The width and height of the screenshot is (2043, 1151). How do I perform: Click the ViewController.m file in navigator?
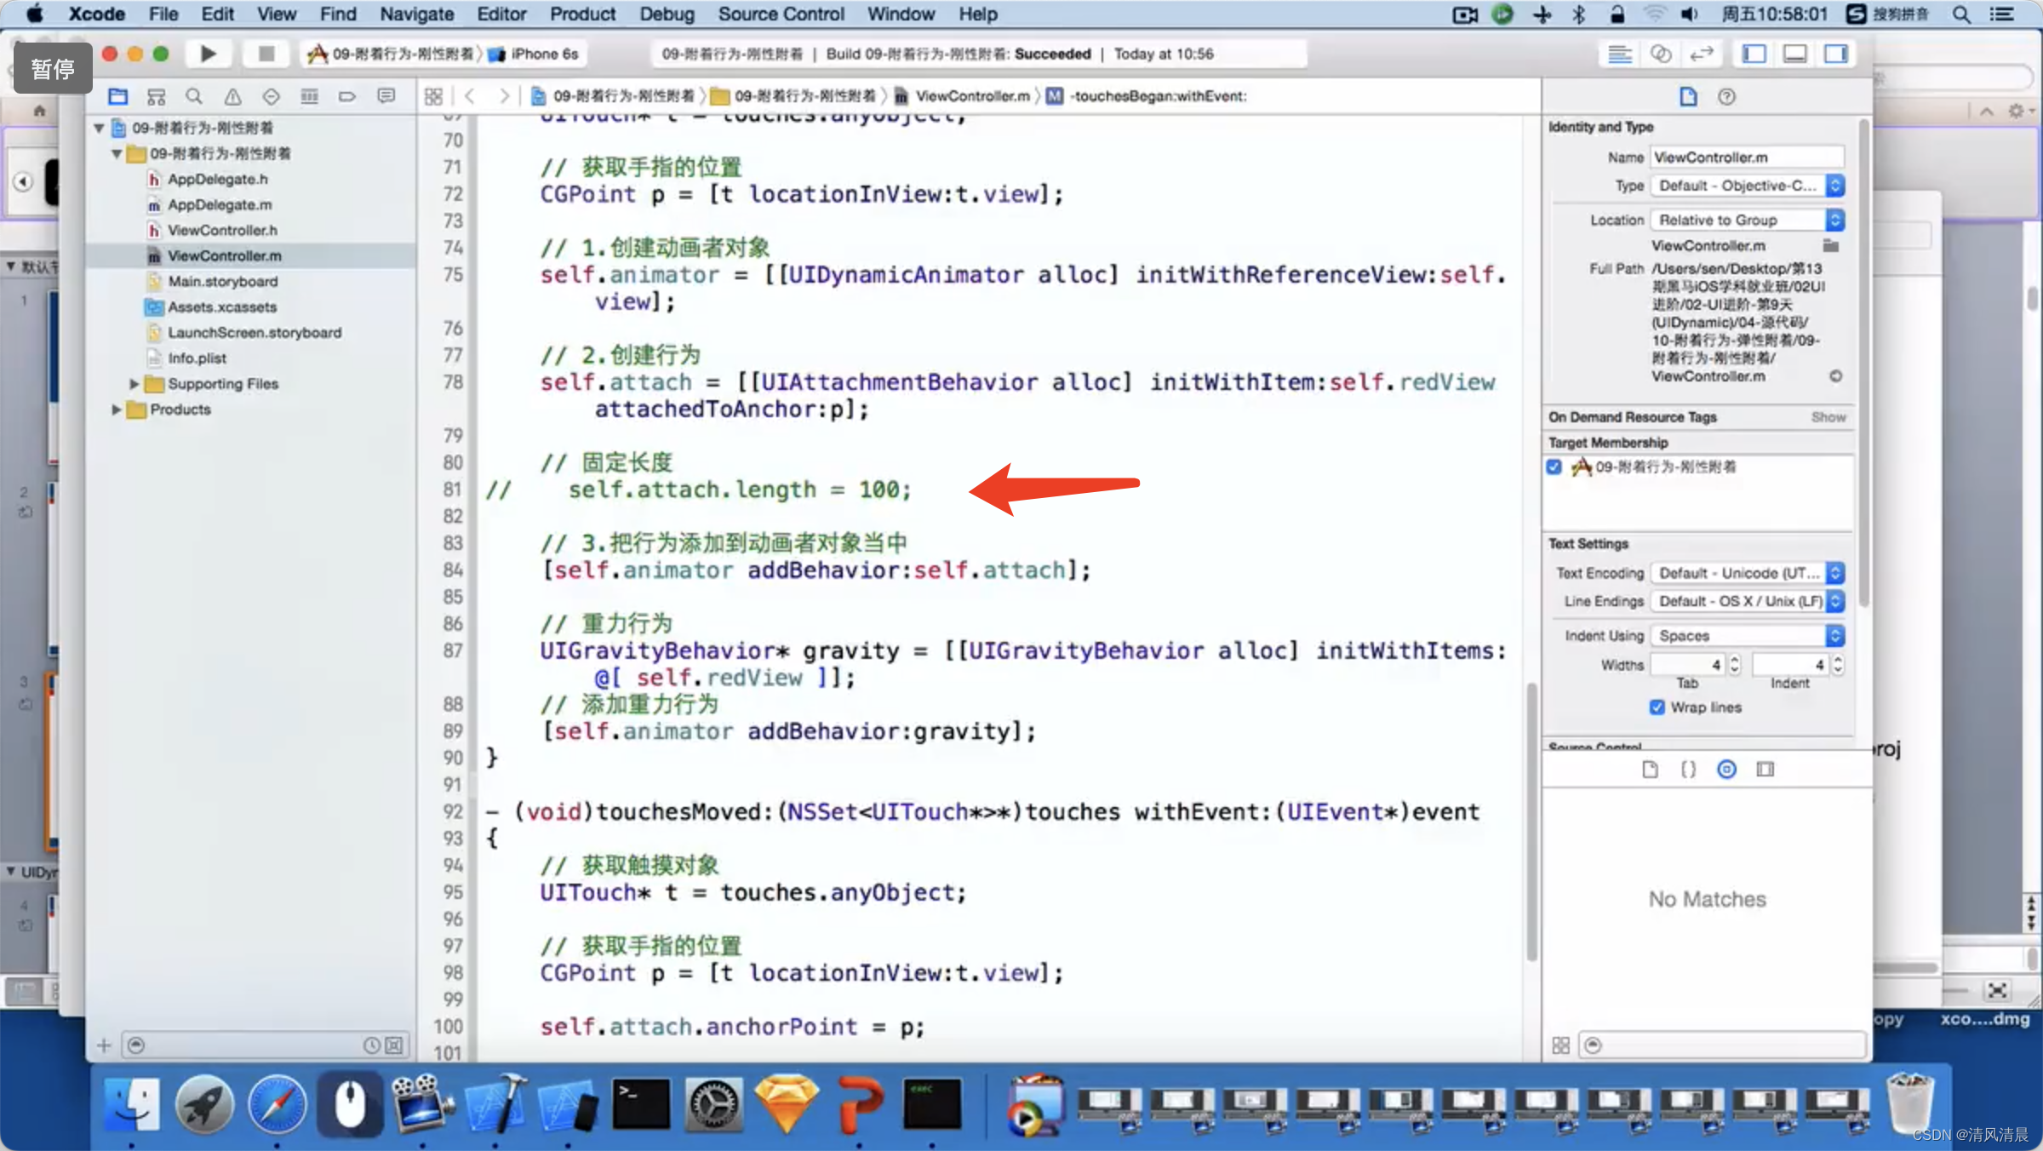[223, 255]
